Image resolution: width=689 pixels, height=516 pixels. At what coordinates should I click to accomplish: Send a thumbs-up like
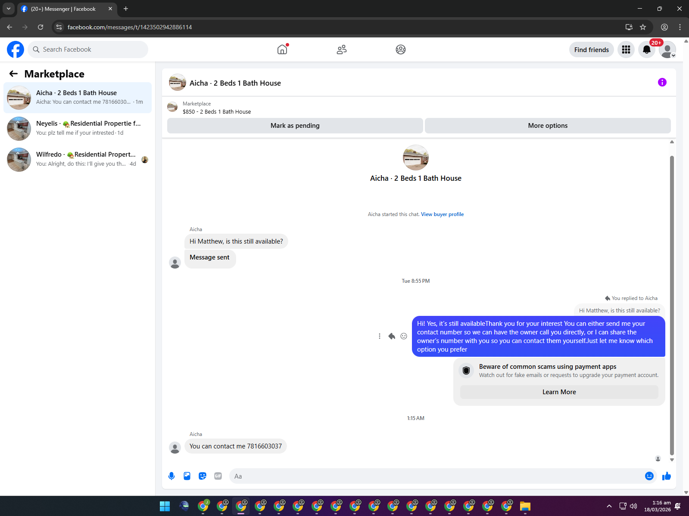(x=667, y=476)
